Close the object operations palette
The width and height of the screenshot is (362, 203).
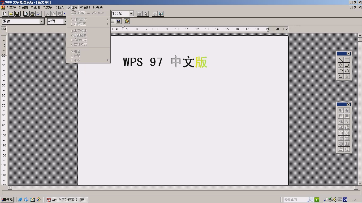click(x=348, y=104)
